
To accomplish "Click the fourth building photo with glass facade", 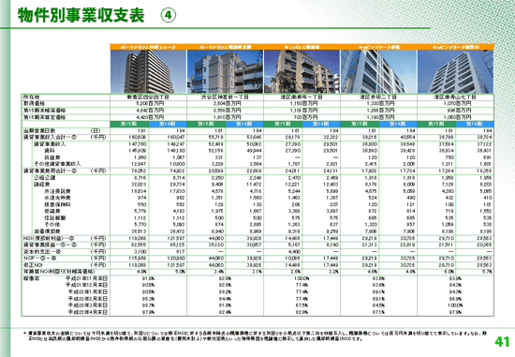I will [378, 71].
